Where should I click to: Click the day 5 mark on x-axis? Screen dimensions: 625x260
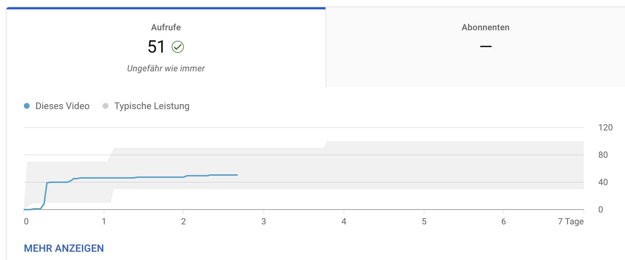(424, 221)
